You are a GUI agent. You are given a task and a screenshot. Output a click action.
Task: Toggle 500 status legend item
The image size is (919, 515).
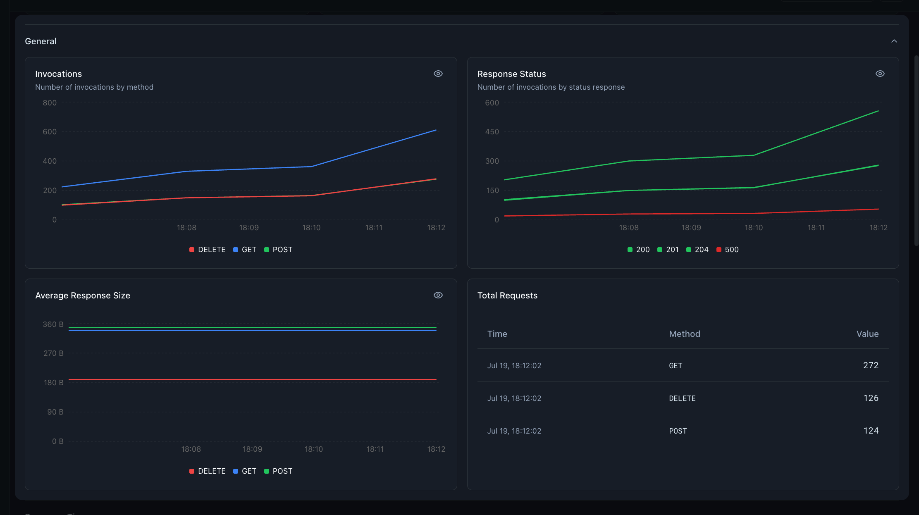pos(727,250)
